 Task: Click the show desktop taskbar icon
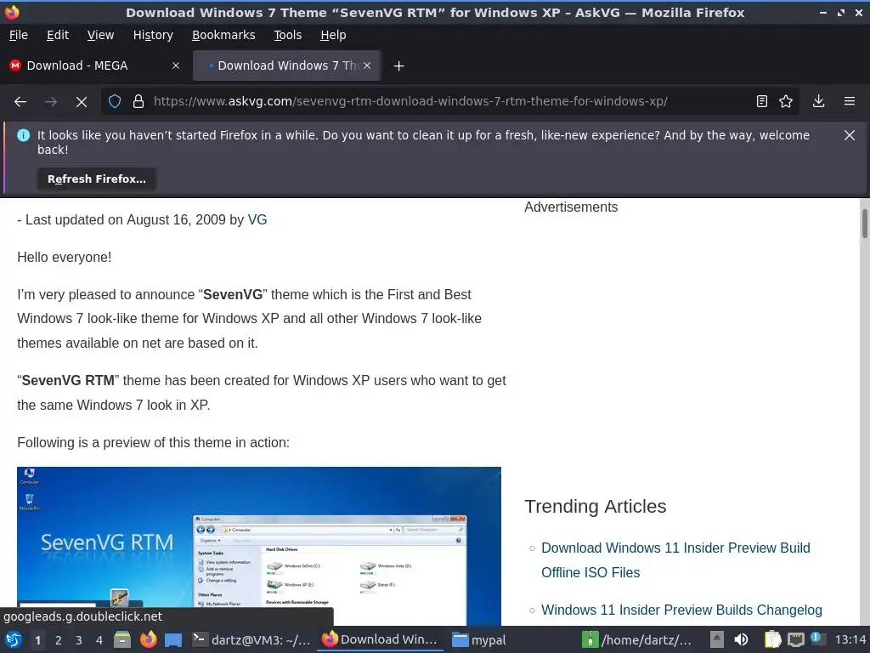pos(173,640)
